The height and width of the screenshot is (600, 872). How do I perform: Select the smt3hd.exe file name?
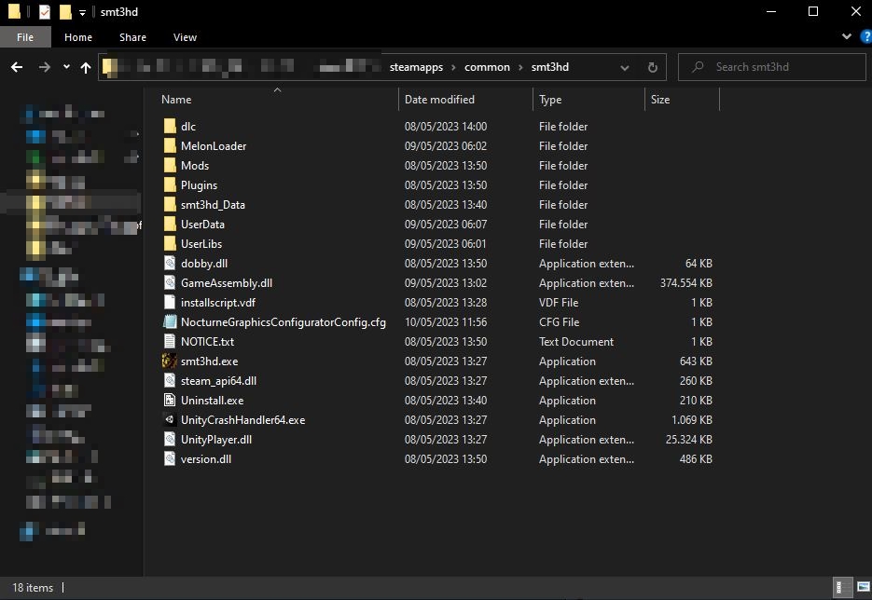[209, 361]
